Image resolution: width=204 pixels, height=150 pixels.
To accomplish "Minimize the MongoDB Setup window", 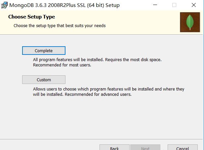I will [x=155, y=5].
